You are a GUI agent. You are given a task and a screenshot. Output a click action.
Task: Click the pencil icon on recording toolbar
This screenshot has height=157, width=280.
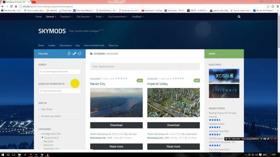(268, 139)
